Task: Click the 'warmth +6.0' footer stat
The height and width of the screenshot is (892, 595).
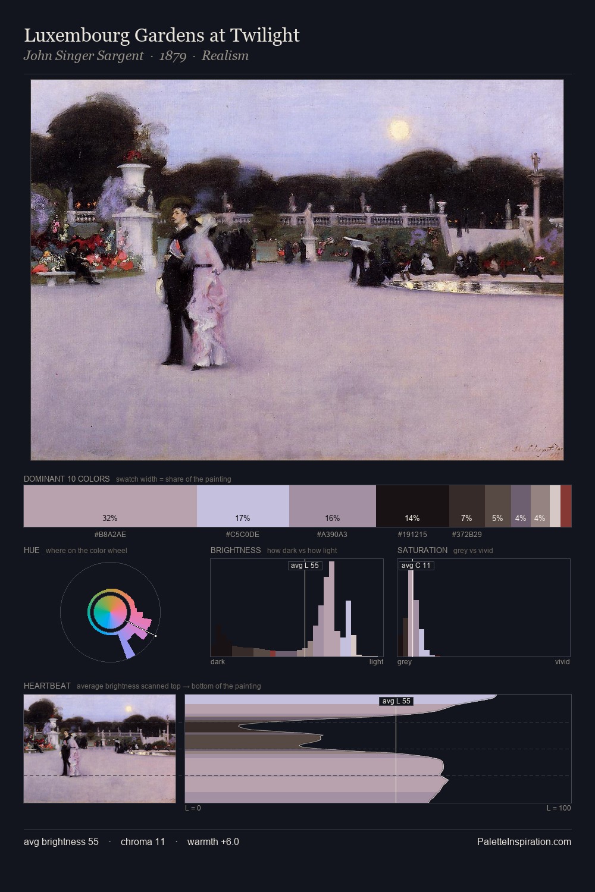Action: point(213,841)
